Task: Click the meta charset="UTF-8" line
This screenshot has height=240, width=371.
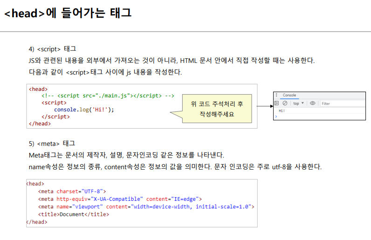Action: click(72, 191)
